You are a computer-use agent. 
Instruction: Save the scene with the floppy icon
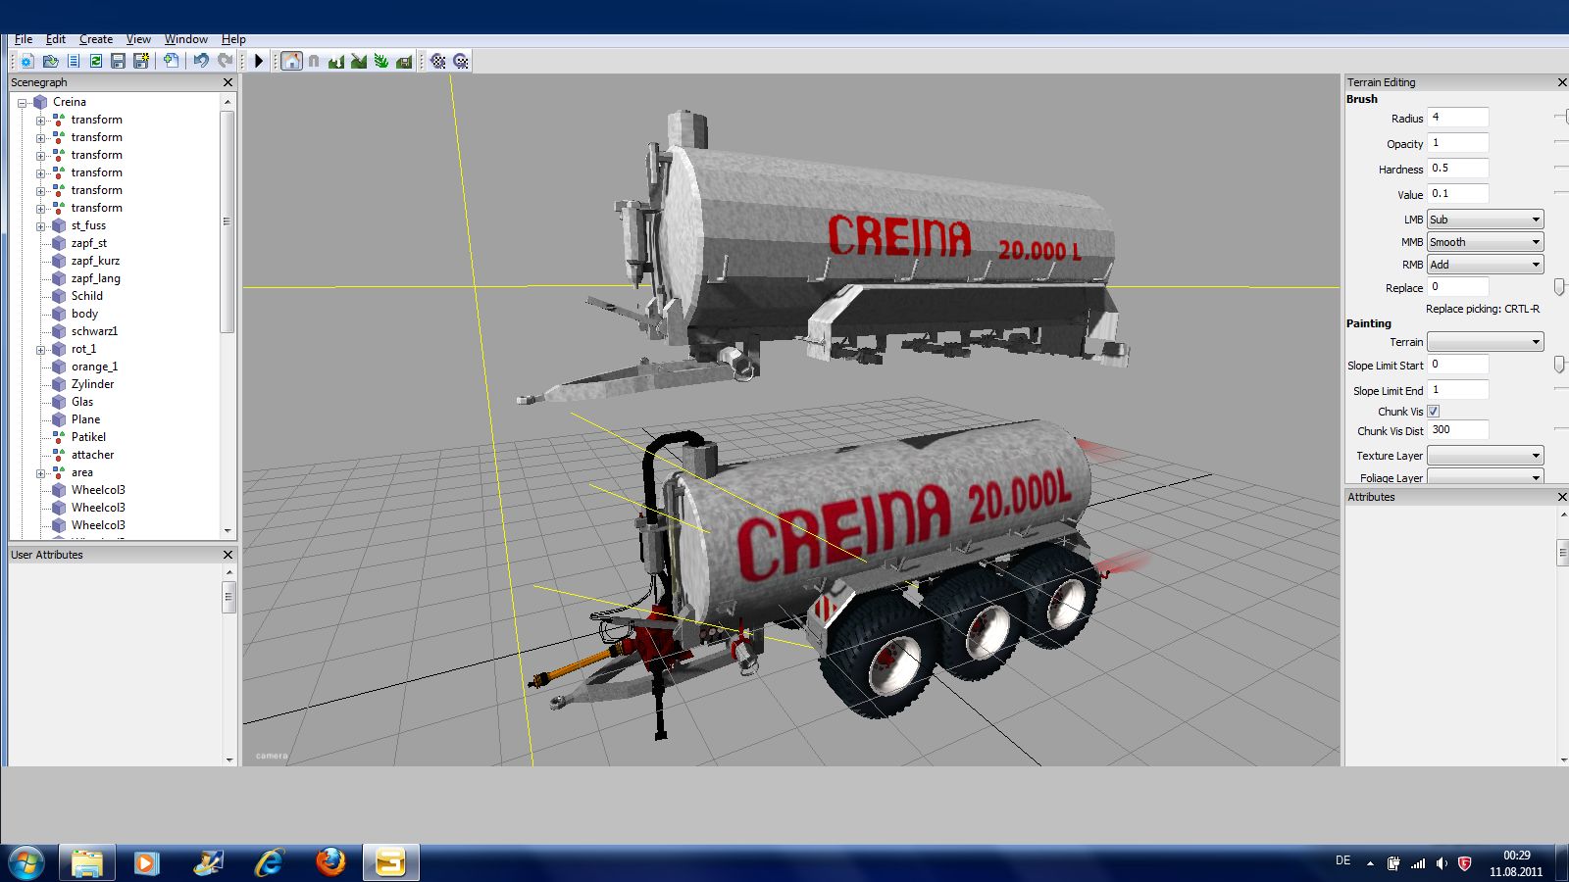click(x=119, y=61)
